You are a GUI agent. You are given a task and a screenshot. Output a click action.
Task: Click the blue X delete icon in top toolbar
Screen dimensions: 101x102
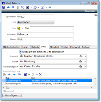click(22, 7)
